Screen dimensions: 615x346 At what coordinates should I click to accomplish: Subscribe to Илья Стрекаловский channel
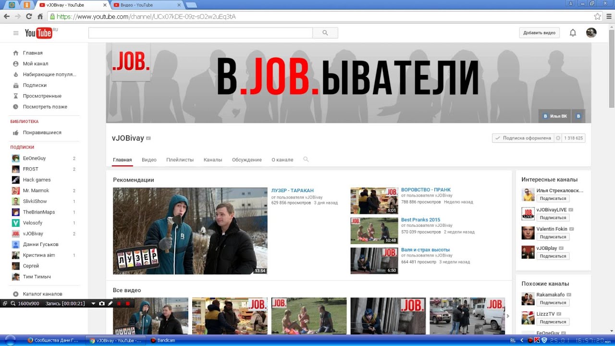553,198
